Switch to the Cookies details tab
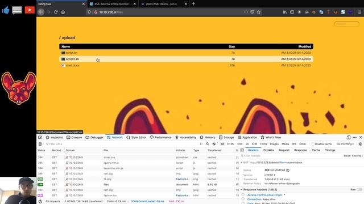364x204 pixels. point(268,150)
